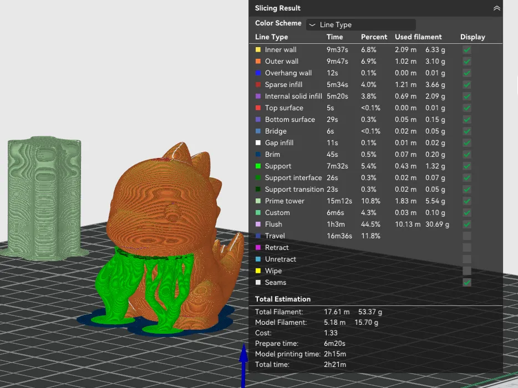The height and width of the screenshot is (388, 518).
Task: Toggle Support transition display checkbox
Action: click(467, 190)
